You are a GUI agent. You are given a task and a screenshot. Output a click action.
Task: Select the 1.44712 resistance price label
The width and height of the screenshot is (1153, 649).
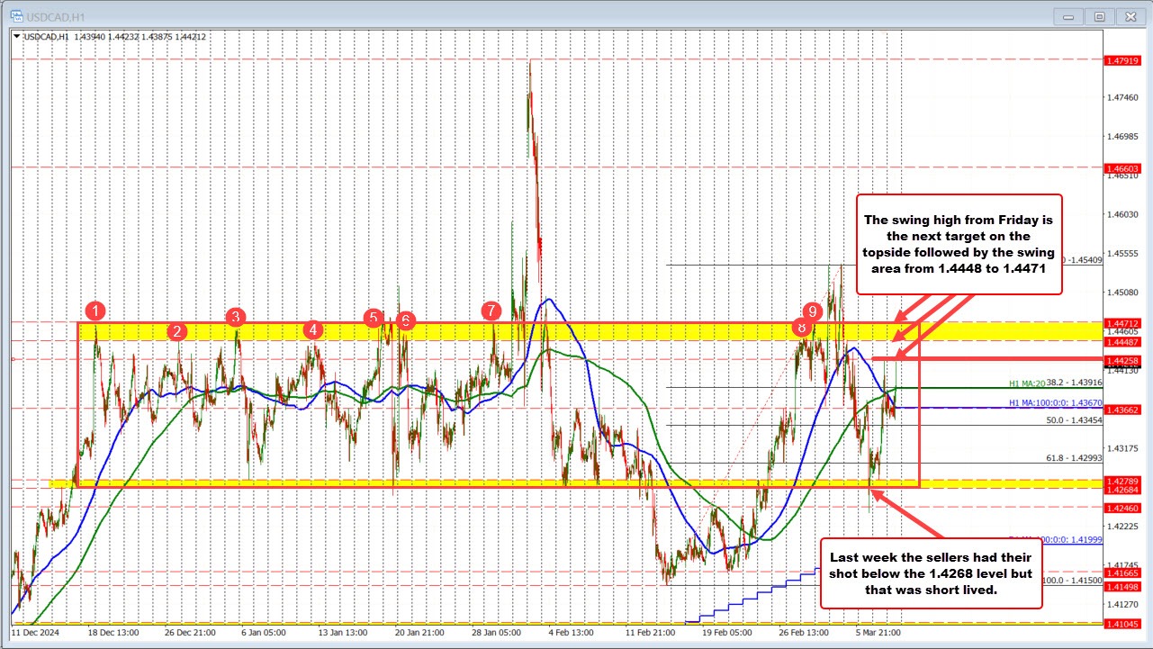pyautogui.click(x=1125, y=324)
